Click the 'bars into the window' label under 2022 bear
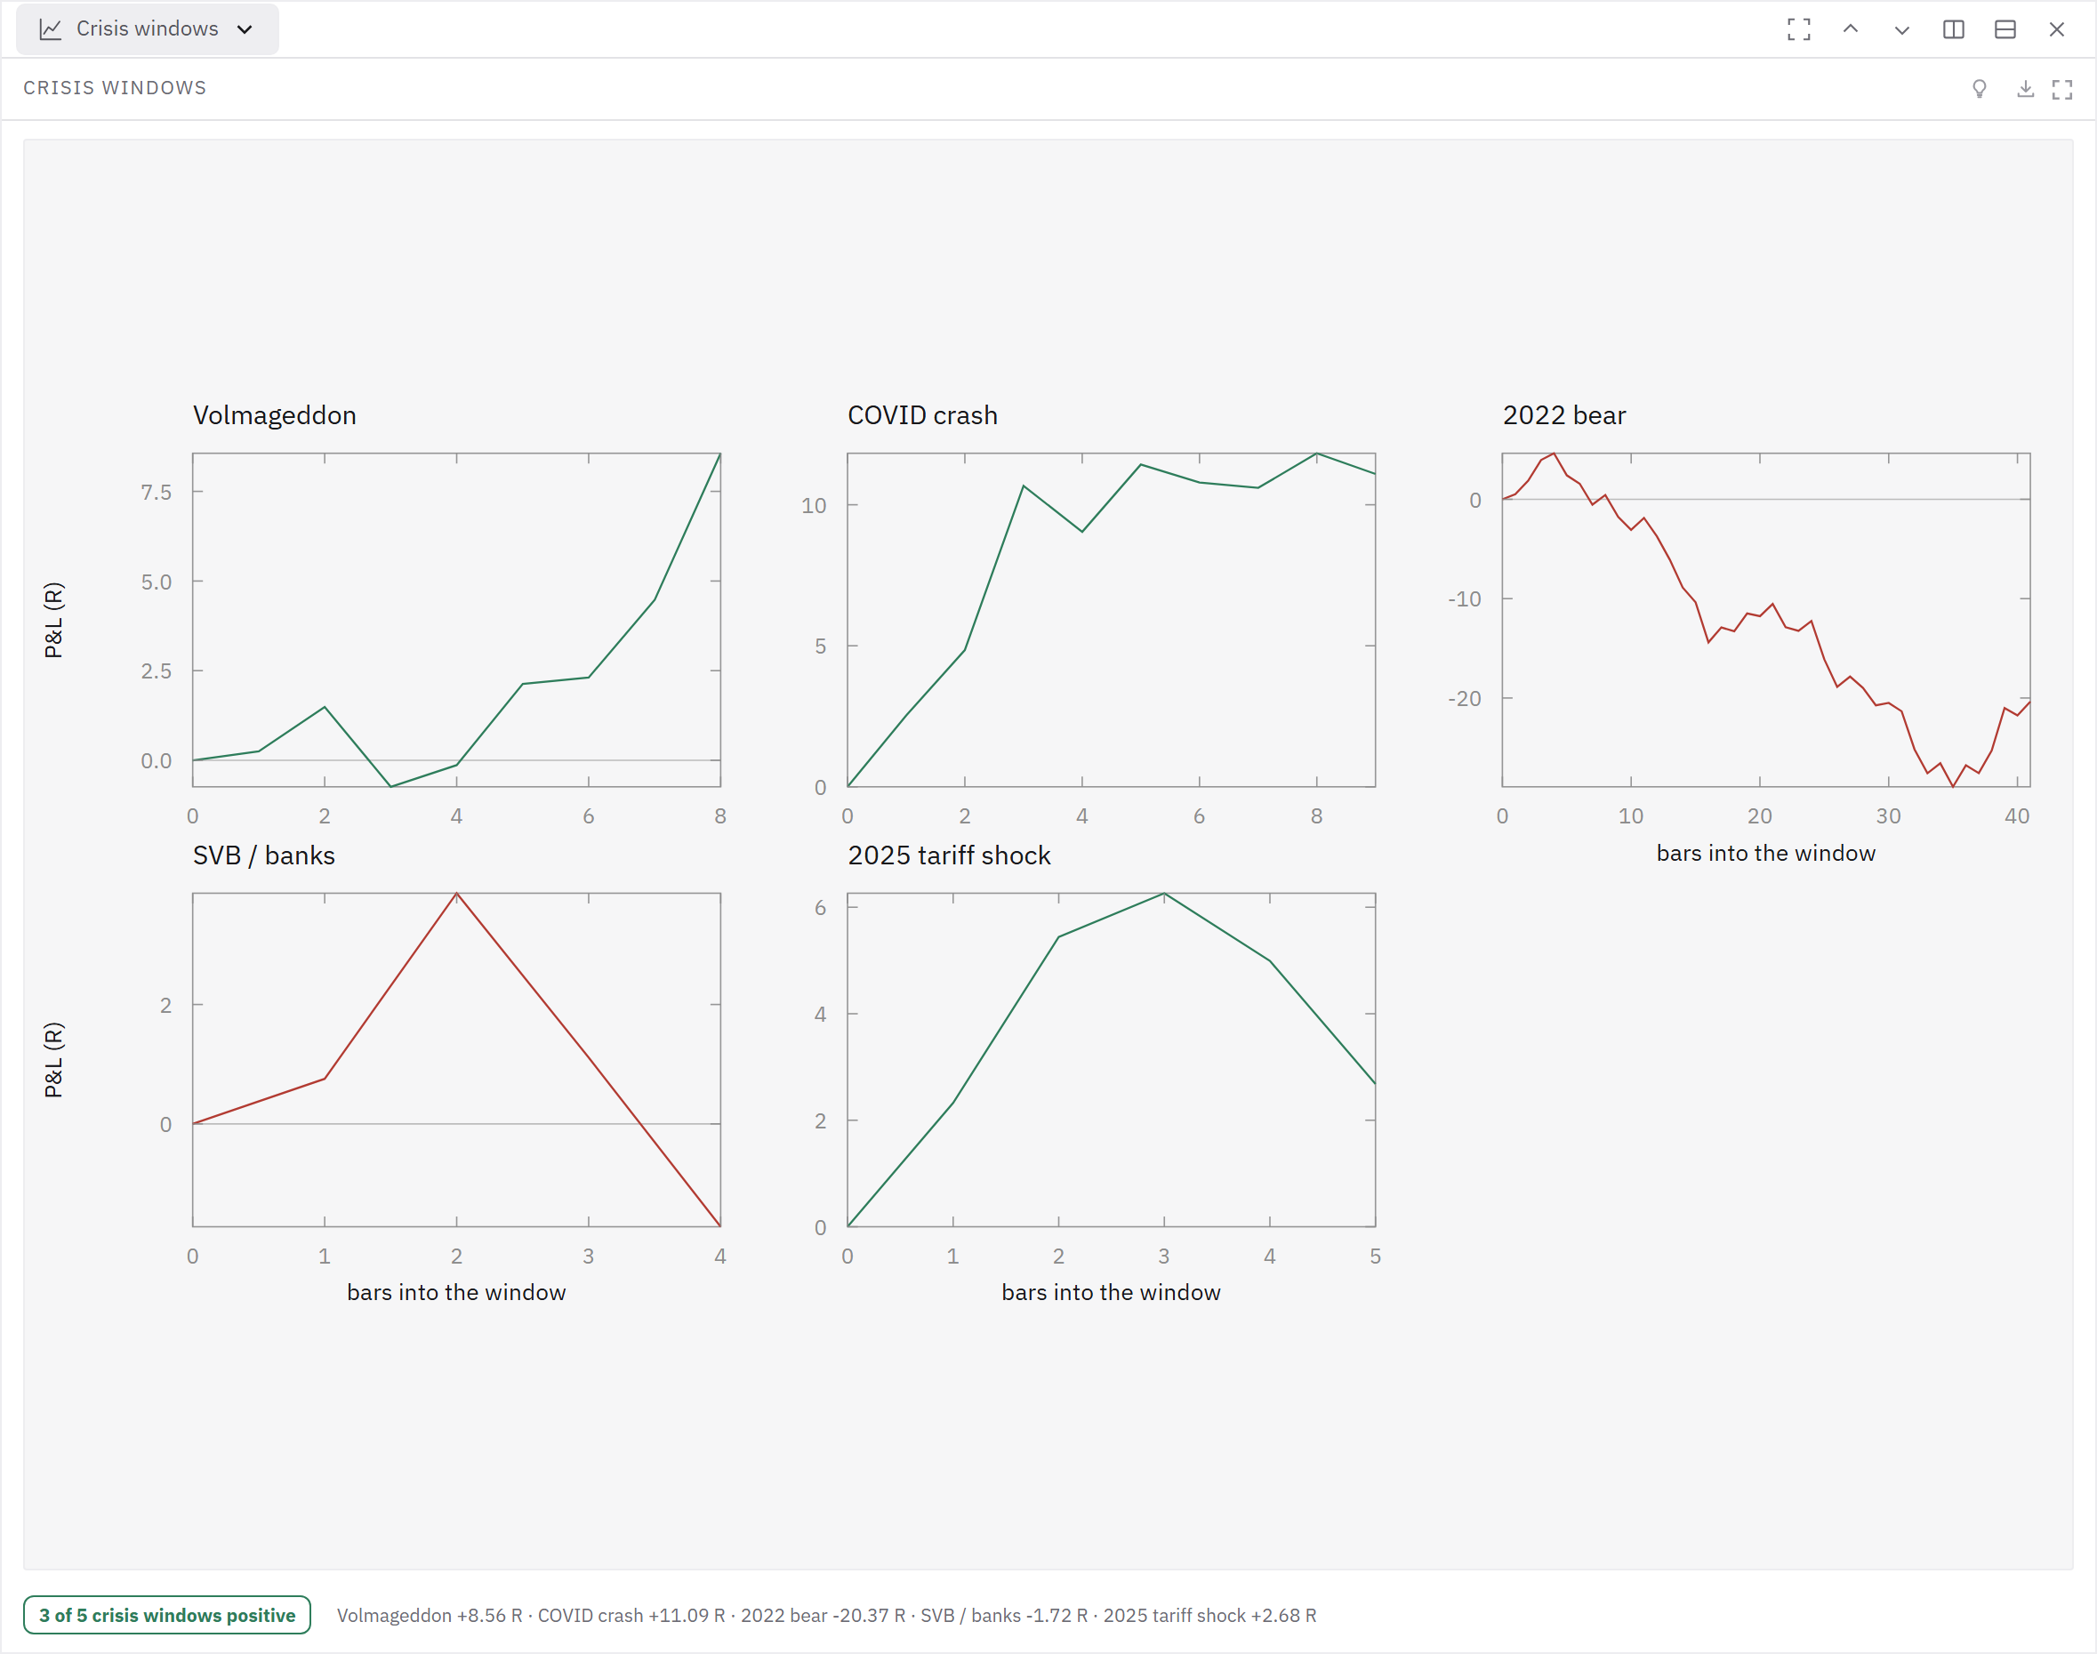The width and height of the screenshot is (2097, 1654). pyautogui.click(x=1764, y=853)
